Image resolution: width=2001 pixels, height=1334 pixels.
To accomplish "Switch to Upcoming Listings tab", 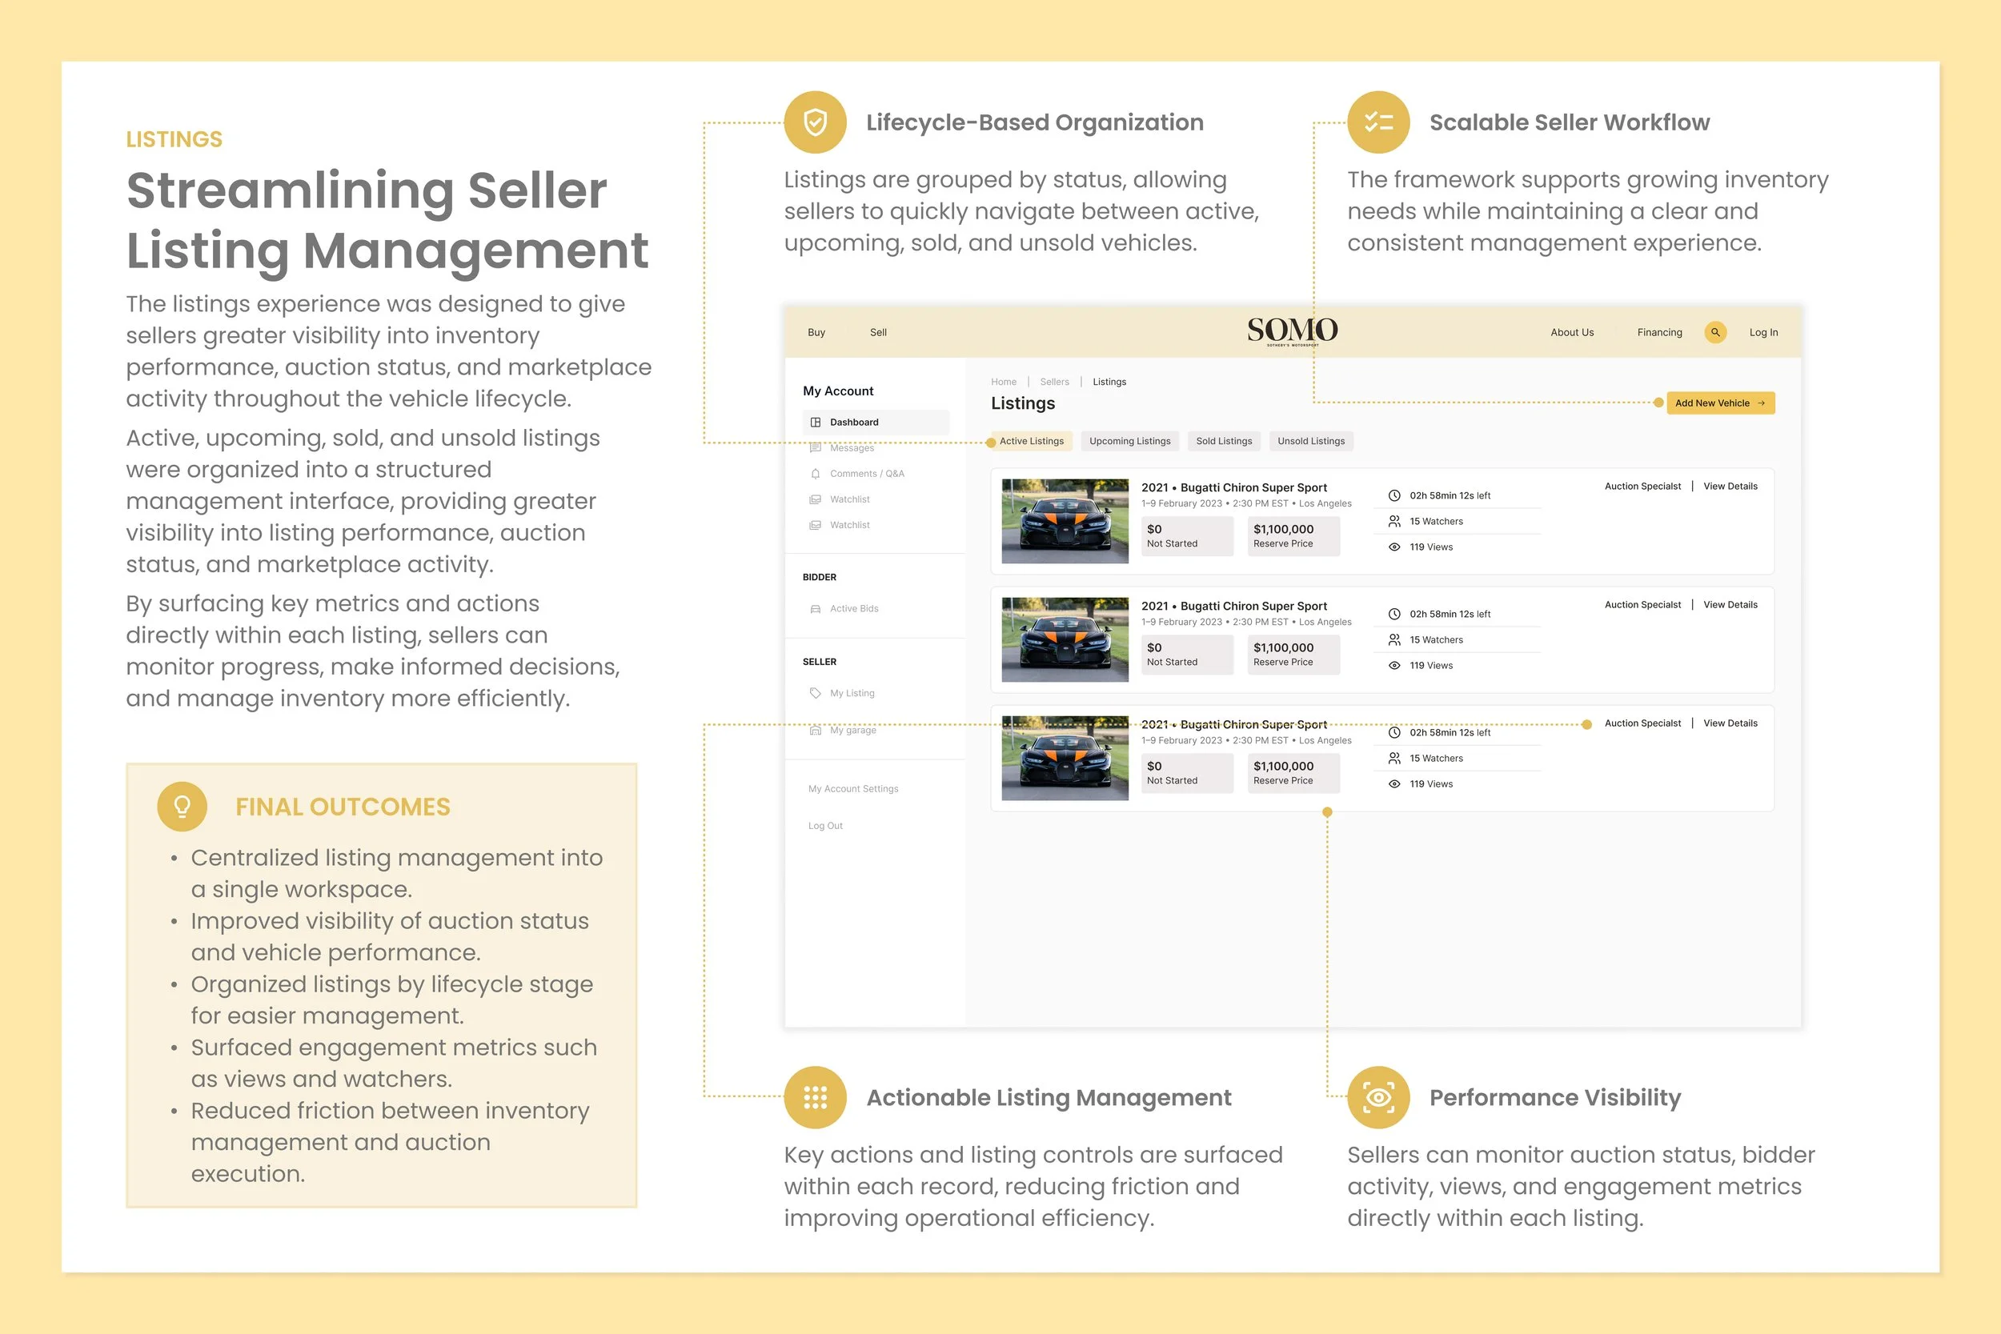I will (x=1130, y=441).
